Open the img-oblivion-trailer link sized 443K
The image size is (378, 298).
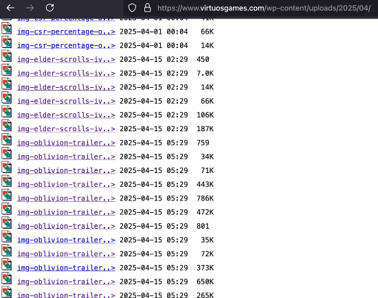pyautogui.click(x=66, y=185)
